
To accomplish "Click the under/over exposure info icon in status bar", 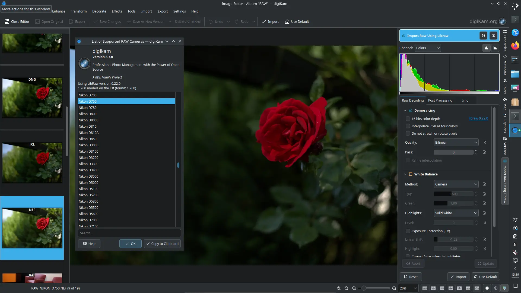I will coord(487,288).
